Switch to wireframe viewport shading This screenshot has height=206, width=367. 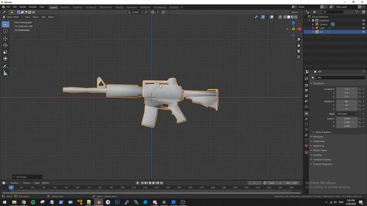coord(285,17)
